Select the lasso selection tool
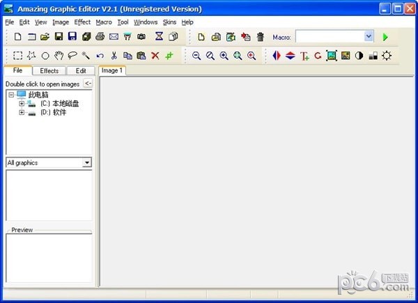Screen dimensions: 418x303 tap(72, 56)
